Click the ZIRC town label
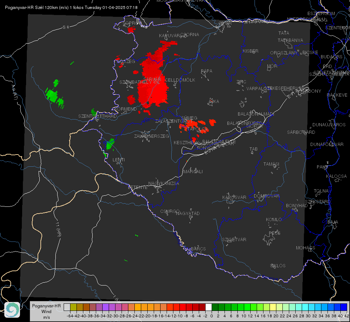The width and height of the screenshot is (350, 322). click(x=241, y=82)
